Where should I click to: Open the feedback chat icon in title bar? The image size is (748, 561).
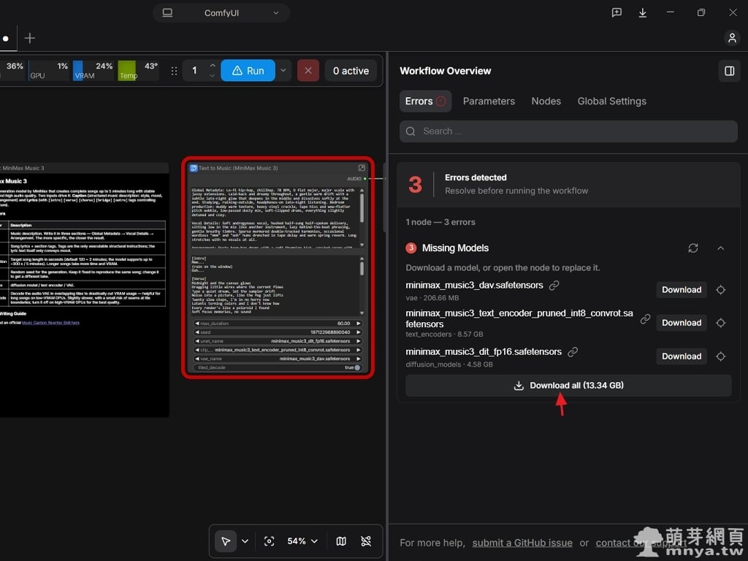[617, 13]
